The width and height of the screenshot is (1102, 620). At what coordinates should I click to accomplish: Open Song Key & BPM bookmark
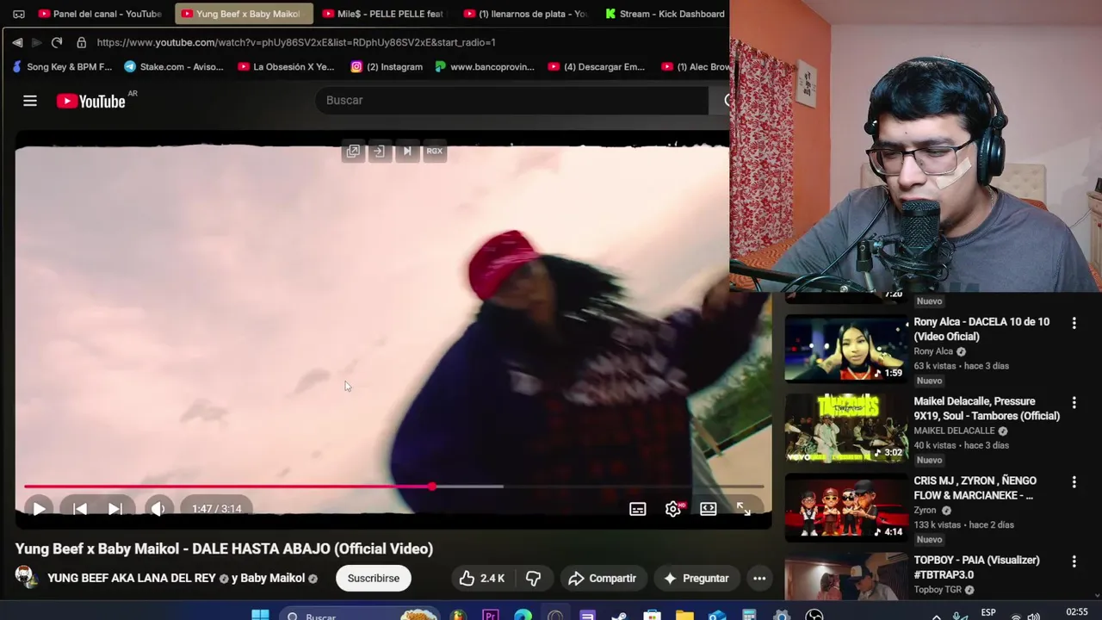pyautogui.click(x=62, y=66)
